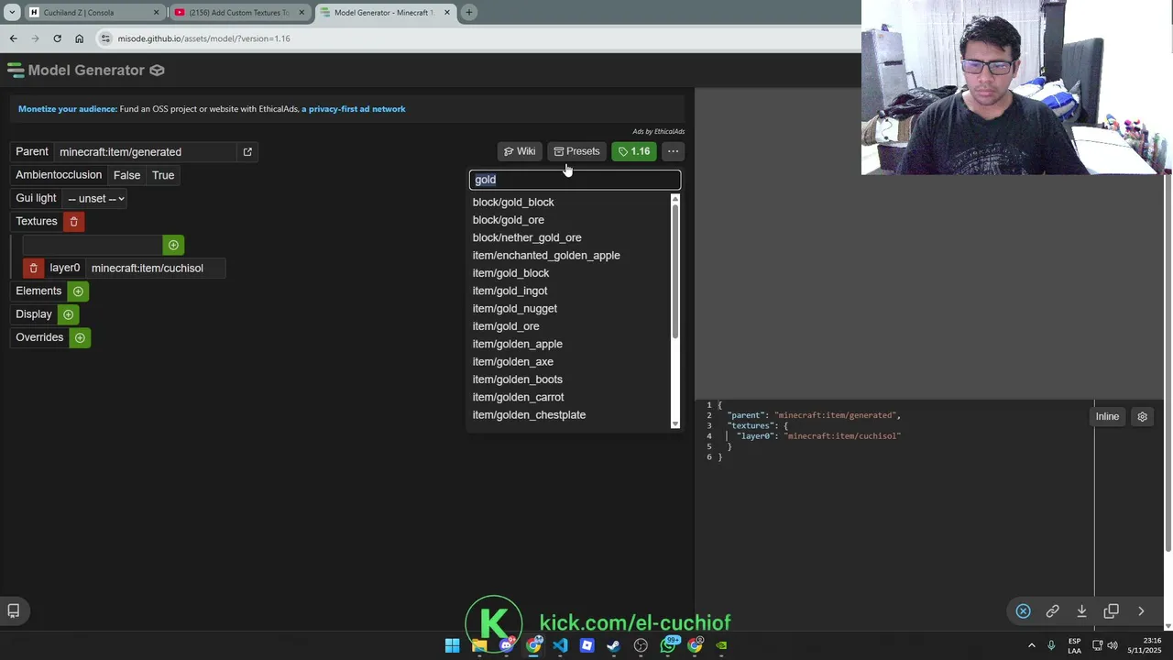
Task: Add Overrides with green plus
Action: click(80, 338)
